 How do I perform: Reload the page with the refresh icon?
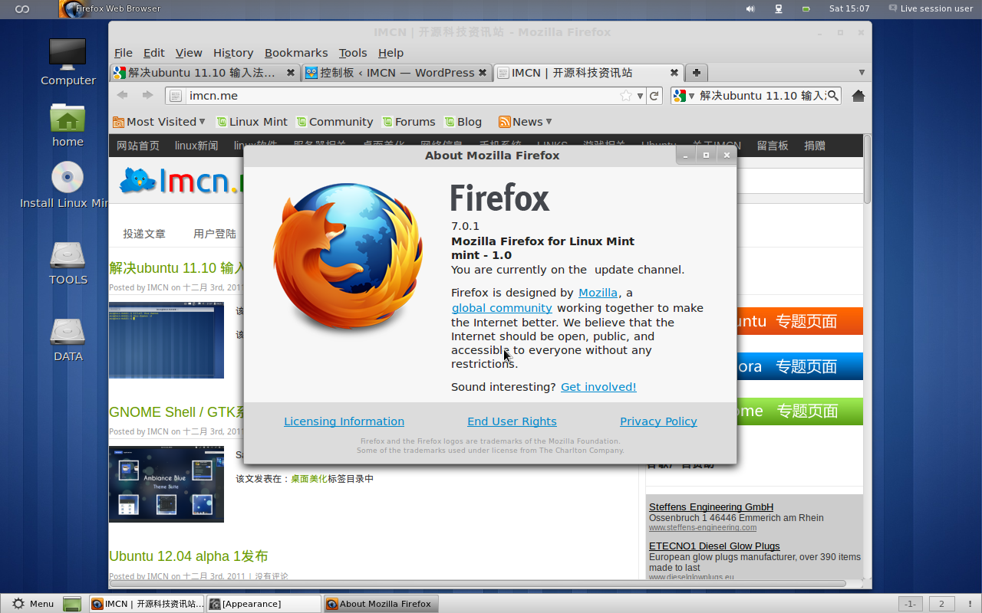tap(654, 96)
